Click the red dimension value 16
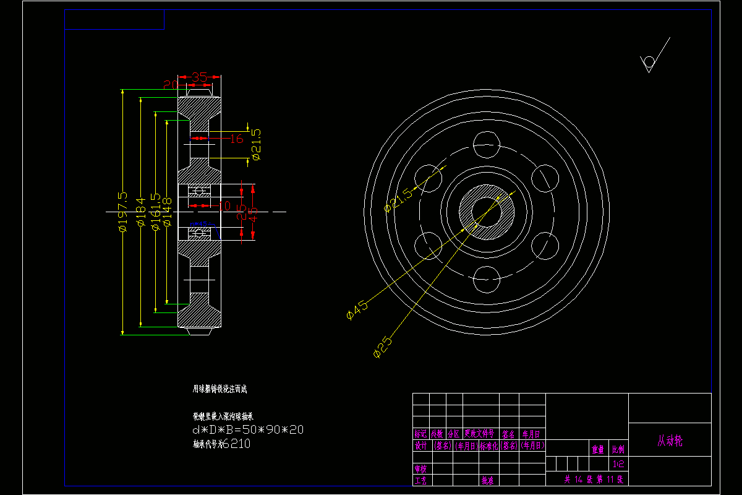742x495 pixels. pyautogui.click(x=236, y=139)
